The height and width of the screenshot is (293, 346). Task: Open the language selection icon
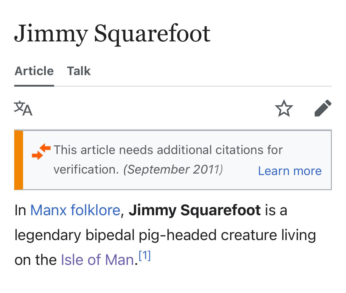(x=23, y=109)
